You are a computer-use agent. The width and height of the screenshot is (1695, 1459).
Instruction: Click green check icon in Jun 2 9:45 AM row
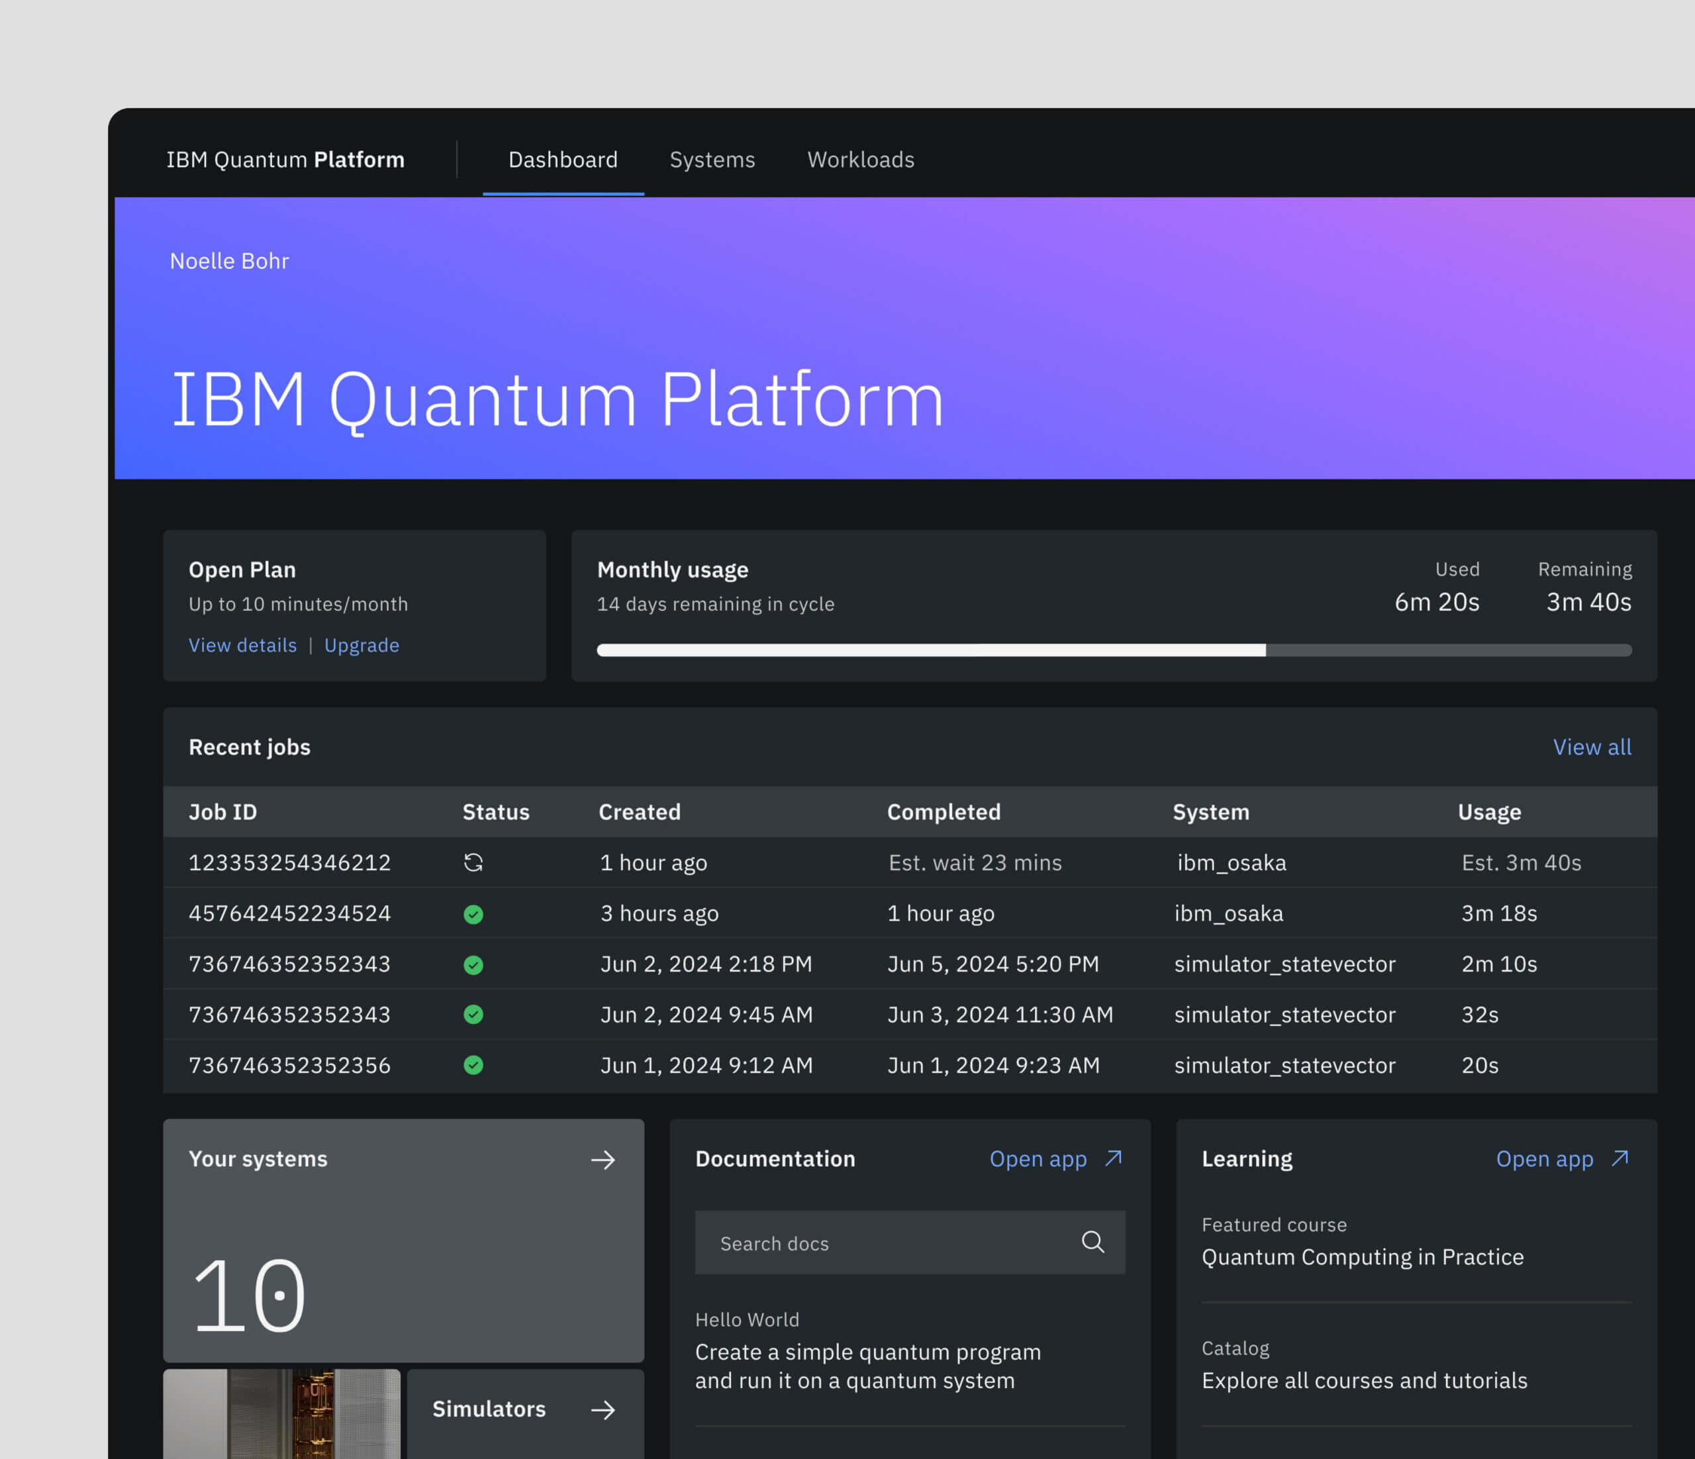(x=473, y=1015)
